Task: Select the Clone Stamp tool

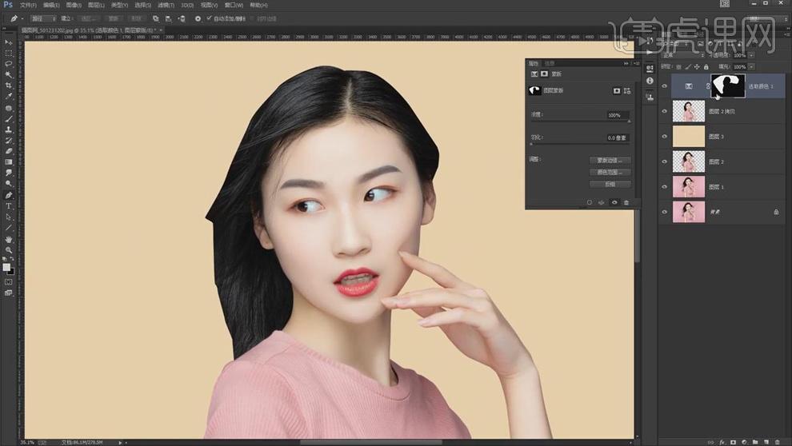Action: point(9,129)
